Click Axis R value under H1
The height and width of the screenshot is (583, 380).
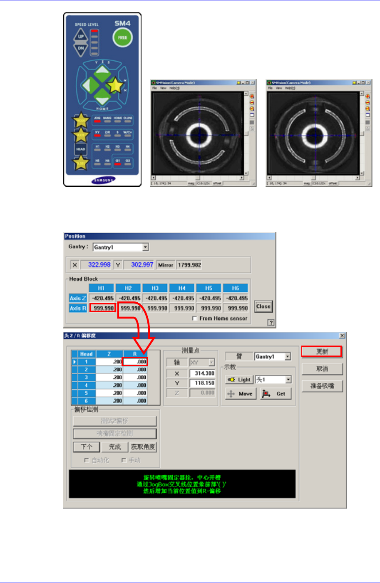click(102, 308)
